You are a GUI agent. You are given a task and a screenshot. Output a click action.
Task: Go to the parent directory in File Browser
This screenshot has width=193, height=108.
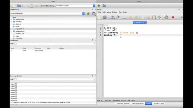click(88, 13)
